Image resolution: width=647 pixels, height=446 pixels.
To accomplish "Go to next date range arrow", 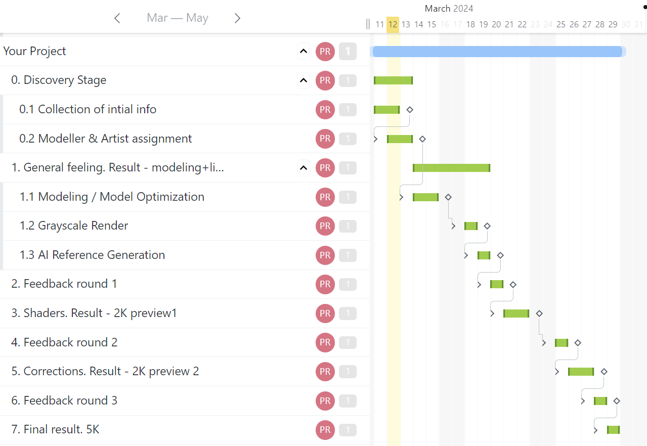I will 237,18.
